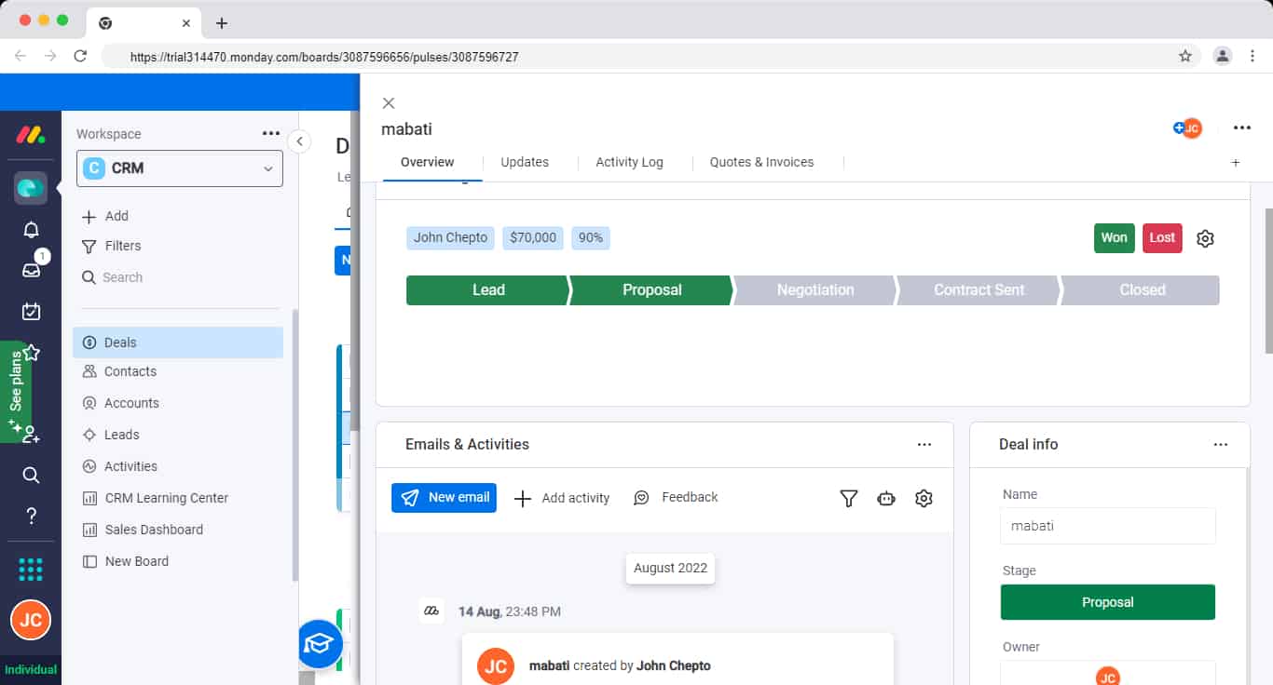1273x685 pixels.
Task: Open Emails & Activities settings gear
Action: point(924,498)
